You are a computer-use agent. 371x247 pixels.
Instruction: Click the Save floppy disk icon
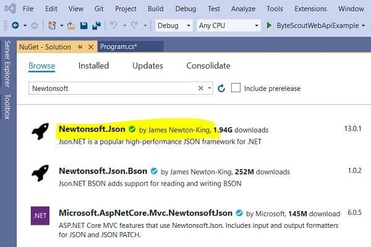point(83,25)
